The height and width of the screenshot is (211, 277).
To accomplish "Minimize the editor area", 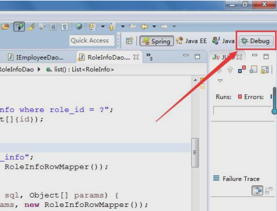I will (186, 55).
